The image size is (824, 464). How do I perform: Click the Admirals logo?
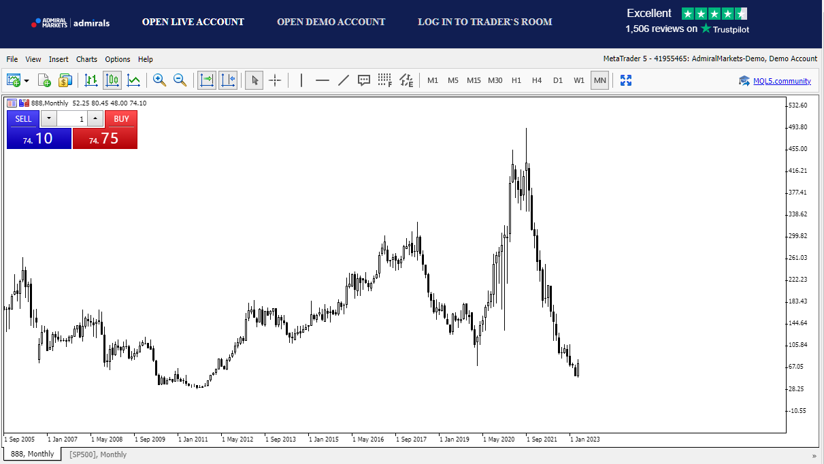click(x=70, y=22)
